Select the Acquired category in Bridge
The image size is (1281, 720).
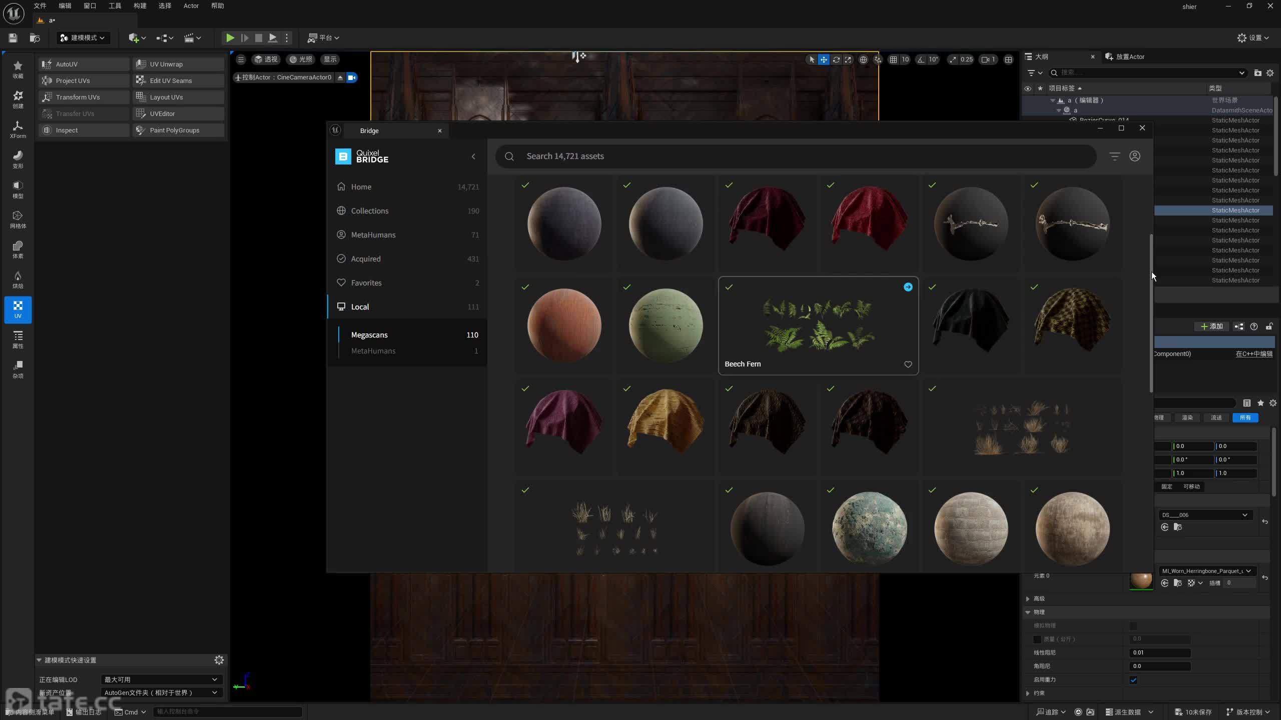click(366, 259)
